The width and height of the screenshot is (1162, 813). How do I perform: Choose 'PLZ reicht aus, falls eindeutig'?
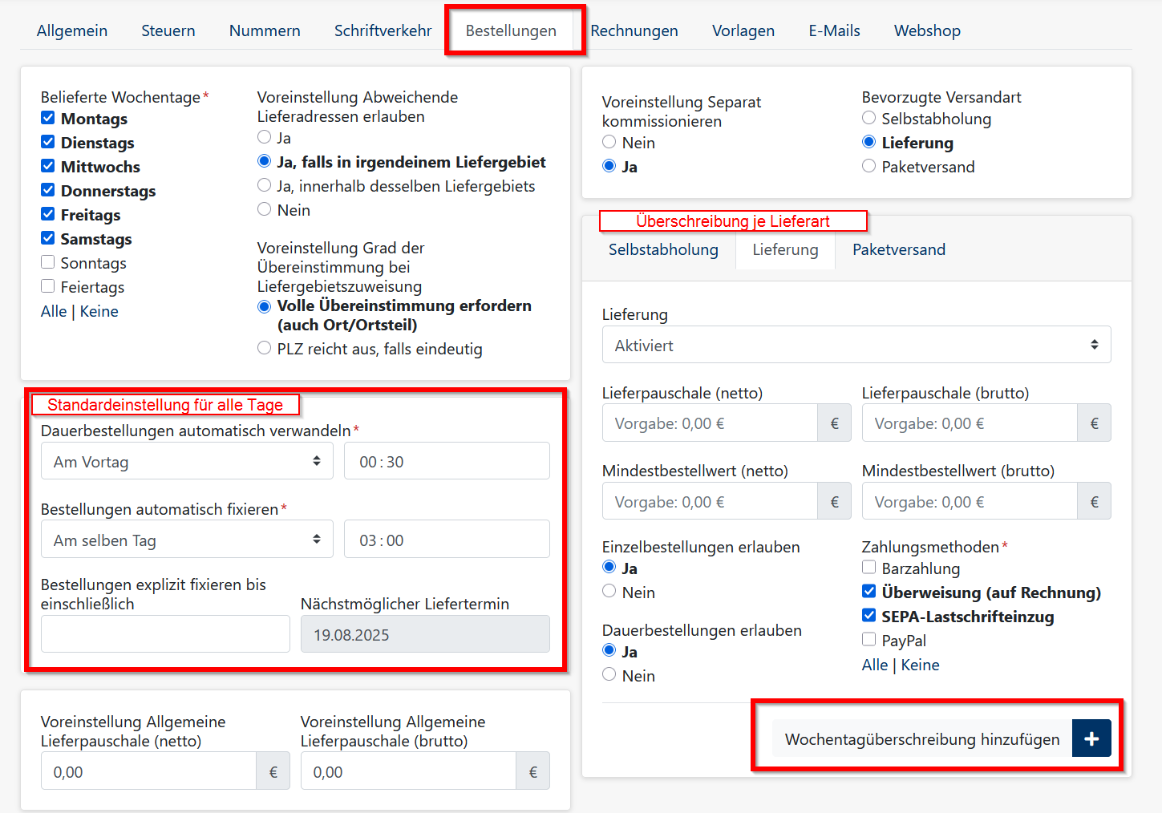click(264, 348)
